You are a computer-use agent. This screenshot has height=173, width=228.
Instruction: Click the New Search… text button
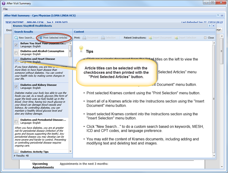(27, 38)
